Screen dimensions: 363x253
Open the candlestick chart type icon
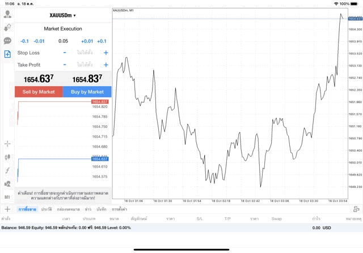(7, 157)
